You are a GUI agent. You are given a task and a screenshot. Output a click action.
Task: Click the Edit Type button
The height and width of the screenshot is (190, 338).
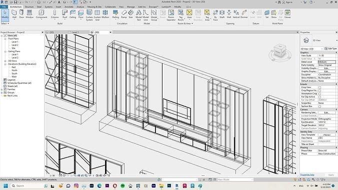tap(330, 48)
